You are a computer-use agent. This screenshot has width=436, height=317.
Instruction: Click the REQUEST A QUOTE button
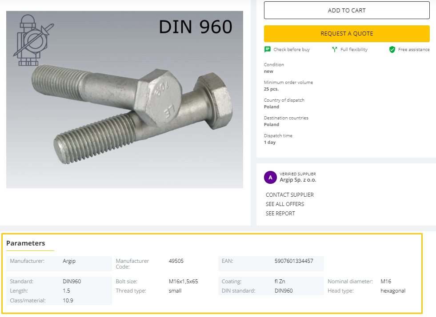pyautogui.click(x=347, y=34)
